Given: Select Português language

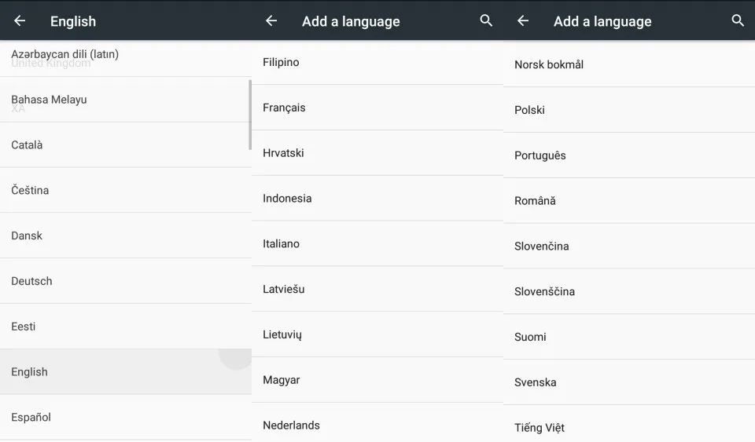Looking at the screenshot, I should (x=629, y=155).
